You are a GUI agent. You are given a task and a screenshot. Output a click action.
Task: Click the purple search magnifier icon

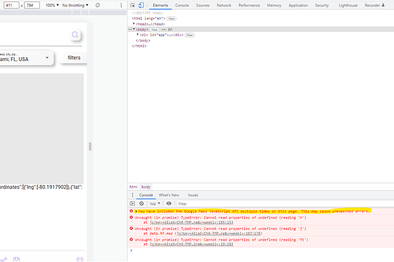click(x=75, y=34)
